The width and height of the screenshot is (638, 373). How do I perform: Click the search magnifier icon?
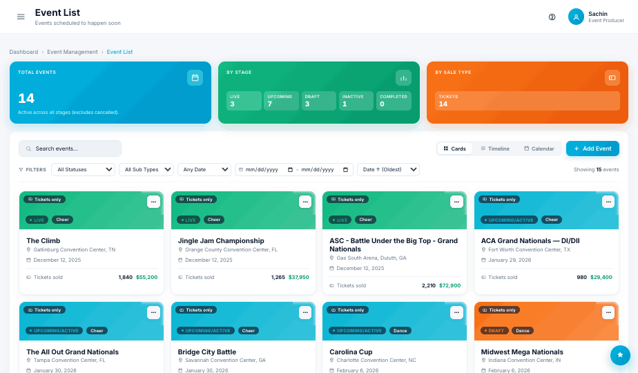pos(28,149)
